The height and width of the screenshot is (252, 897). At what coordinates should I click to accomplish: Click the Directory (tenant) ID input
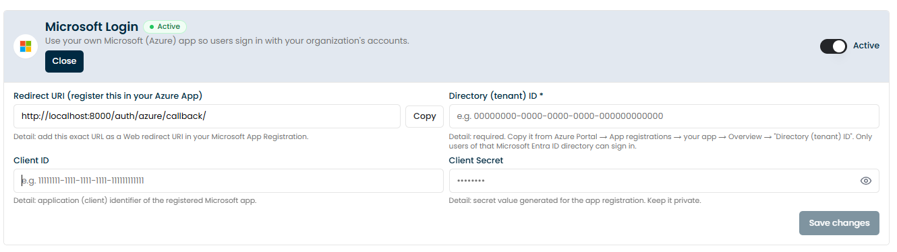pyautogui.click(x=664, y=116)
